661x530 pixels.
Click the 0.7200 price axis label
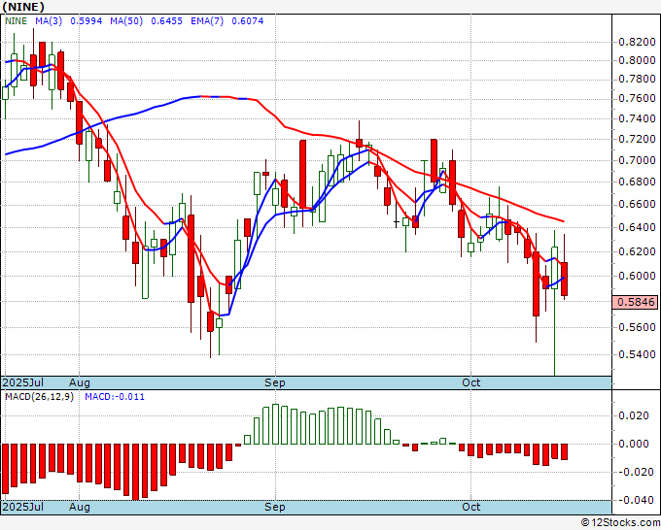coord(637,139)
